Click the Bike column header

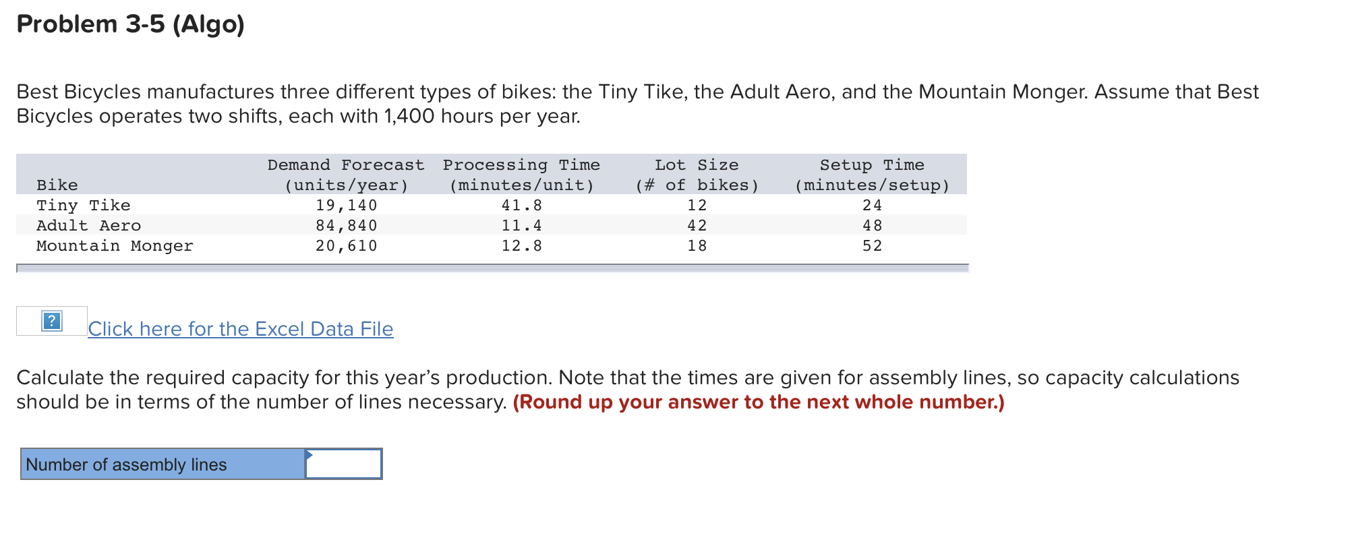coord(56,184)
